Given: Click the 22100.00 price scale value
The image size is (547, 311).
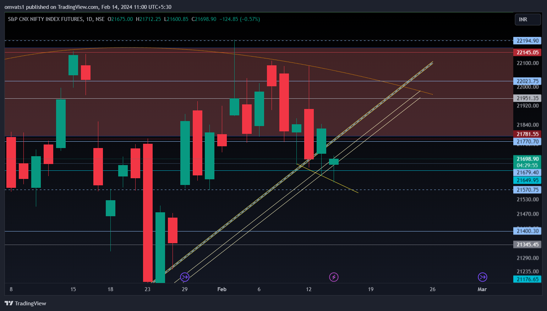Looking at the screenshot, I should [x=527, y=63].
